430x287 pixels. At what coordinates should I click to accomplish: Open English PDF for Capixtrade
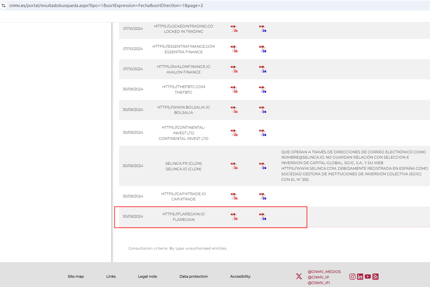point(263,196)
